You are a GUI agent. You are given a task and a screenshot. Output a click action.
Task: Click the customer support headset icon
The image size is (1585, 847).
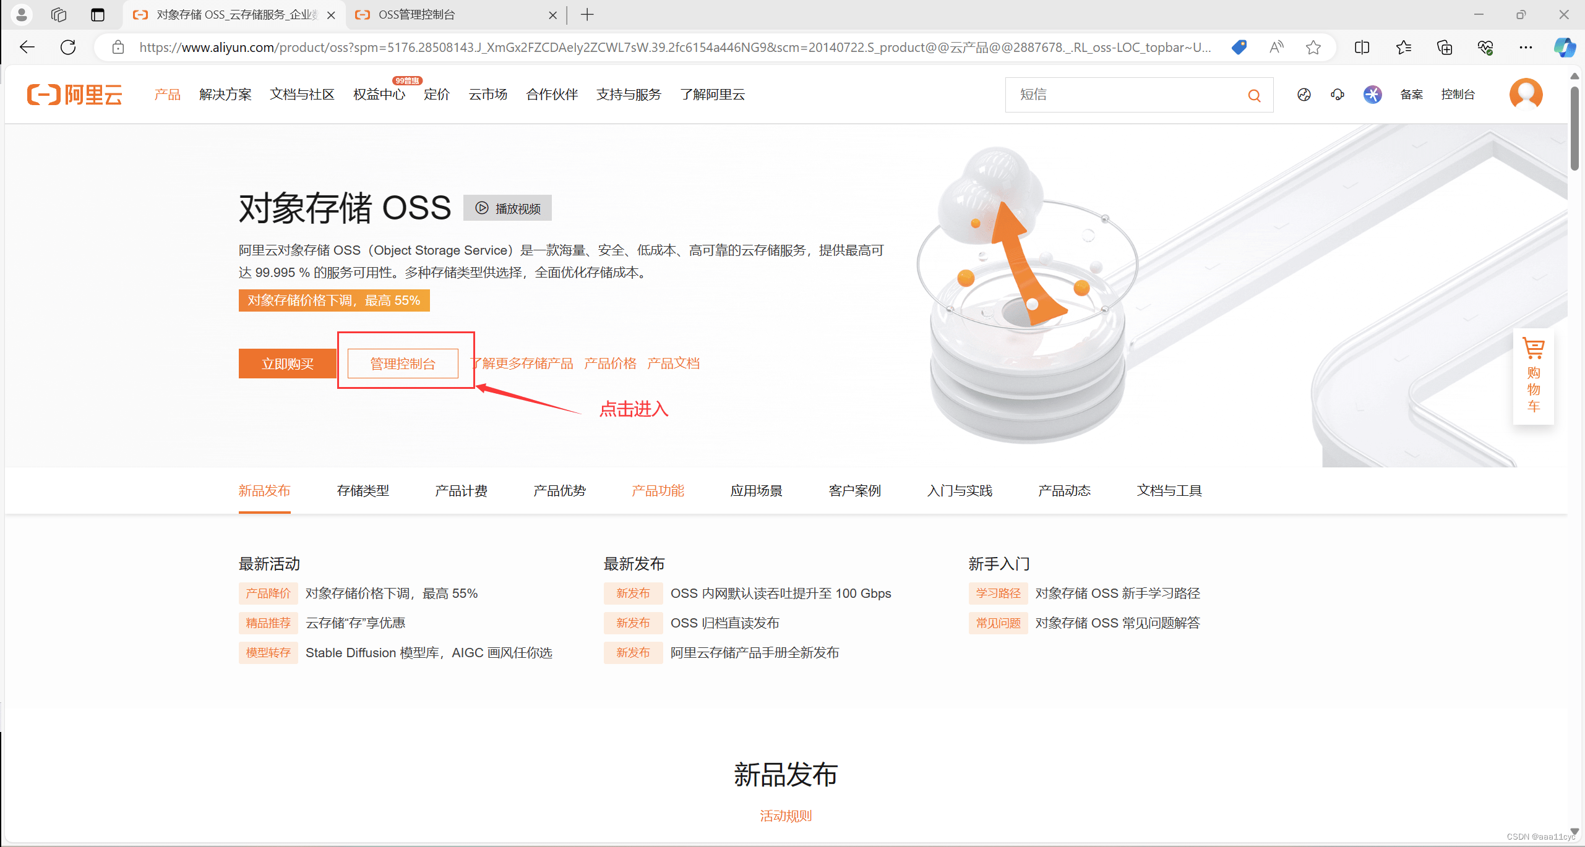tap(1338, 95)
